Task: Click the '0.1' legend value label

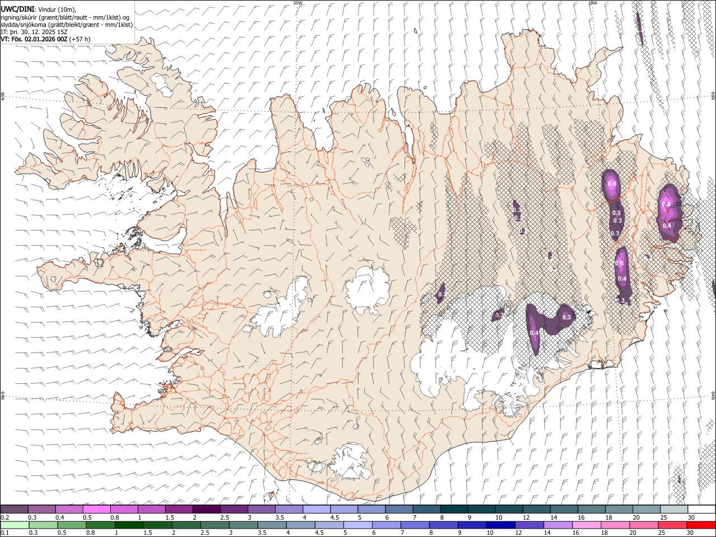Action: pyautogui.click(x=4, y=533)
